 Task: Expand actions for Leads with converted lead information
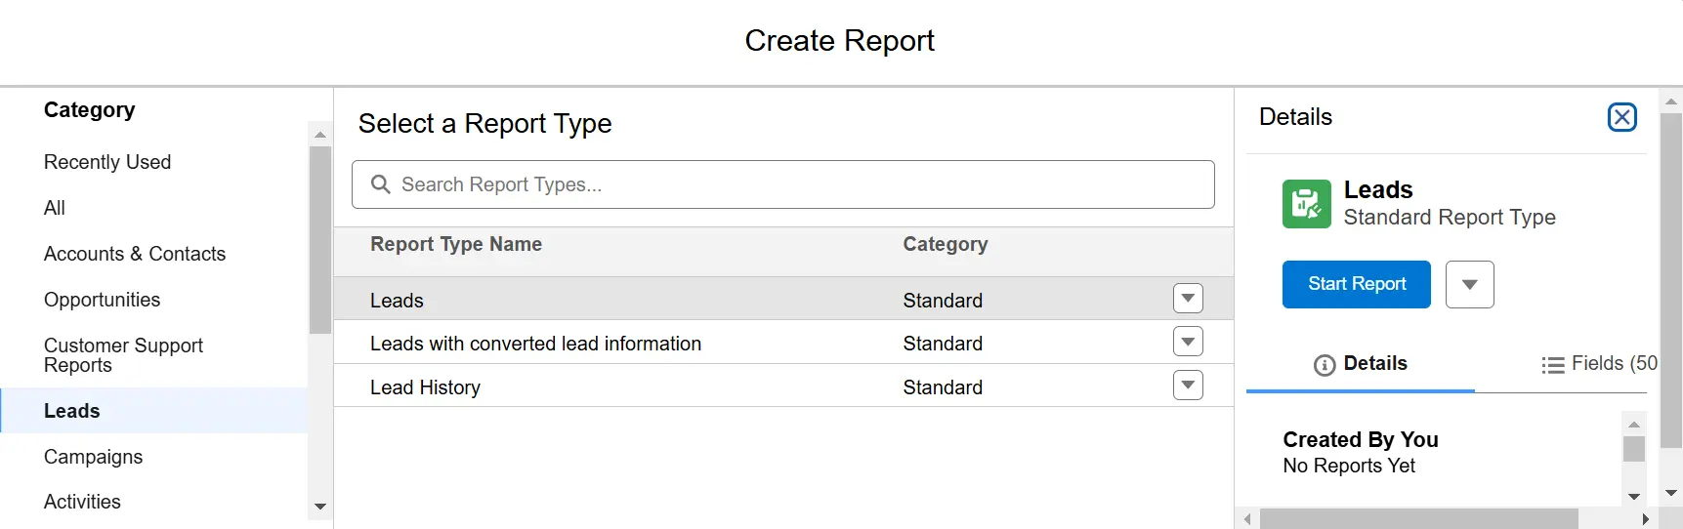1188,342
